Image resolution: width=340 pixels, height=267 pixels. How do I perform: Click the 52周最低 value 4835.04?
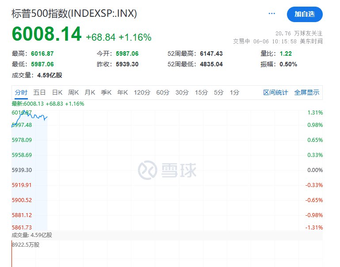click(211, 64)
